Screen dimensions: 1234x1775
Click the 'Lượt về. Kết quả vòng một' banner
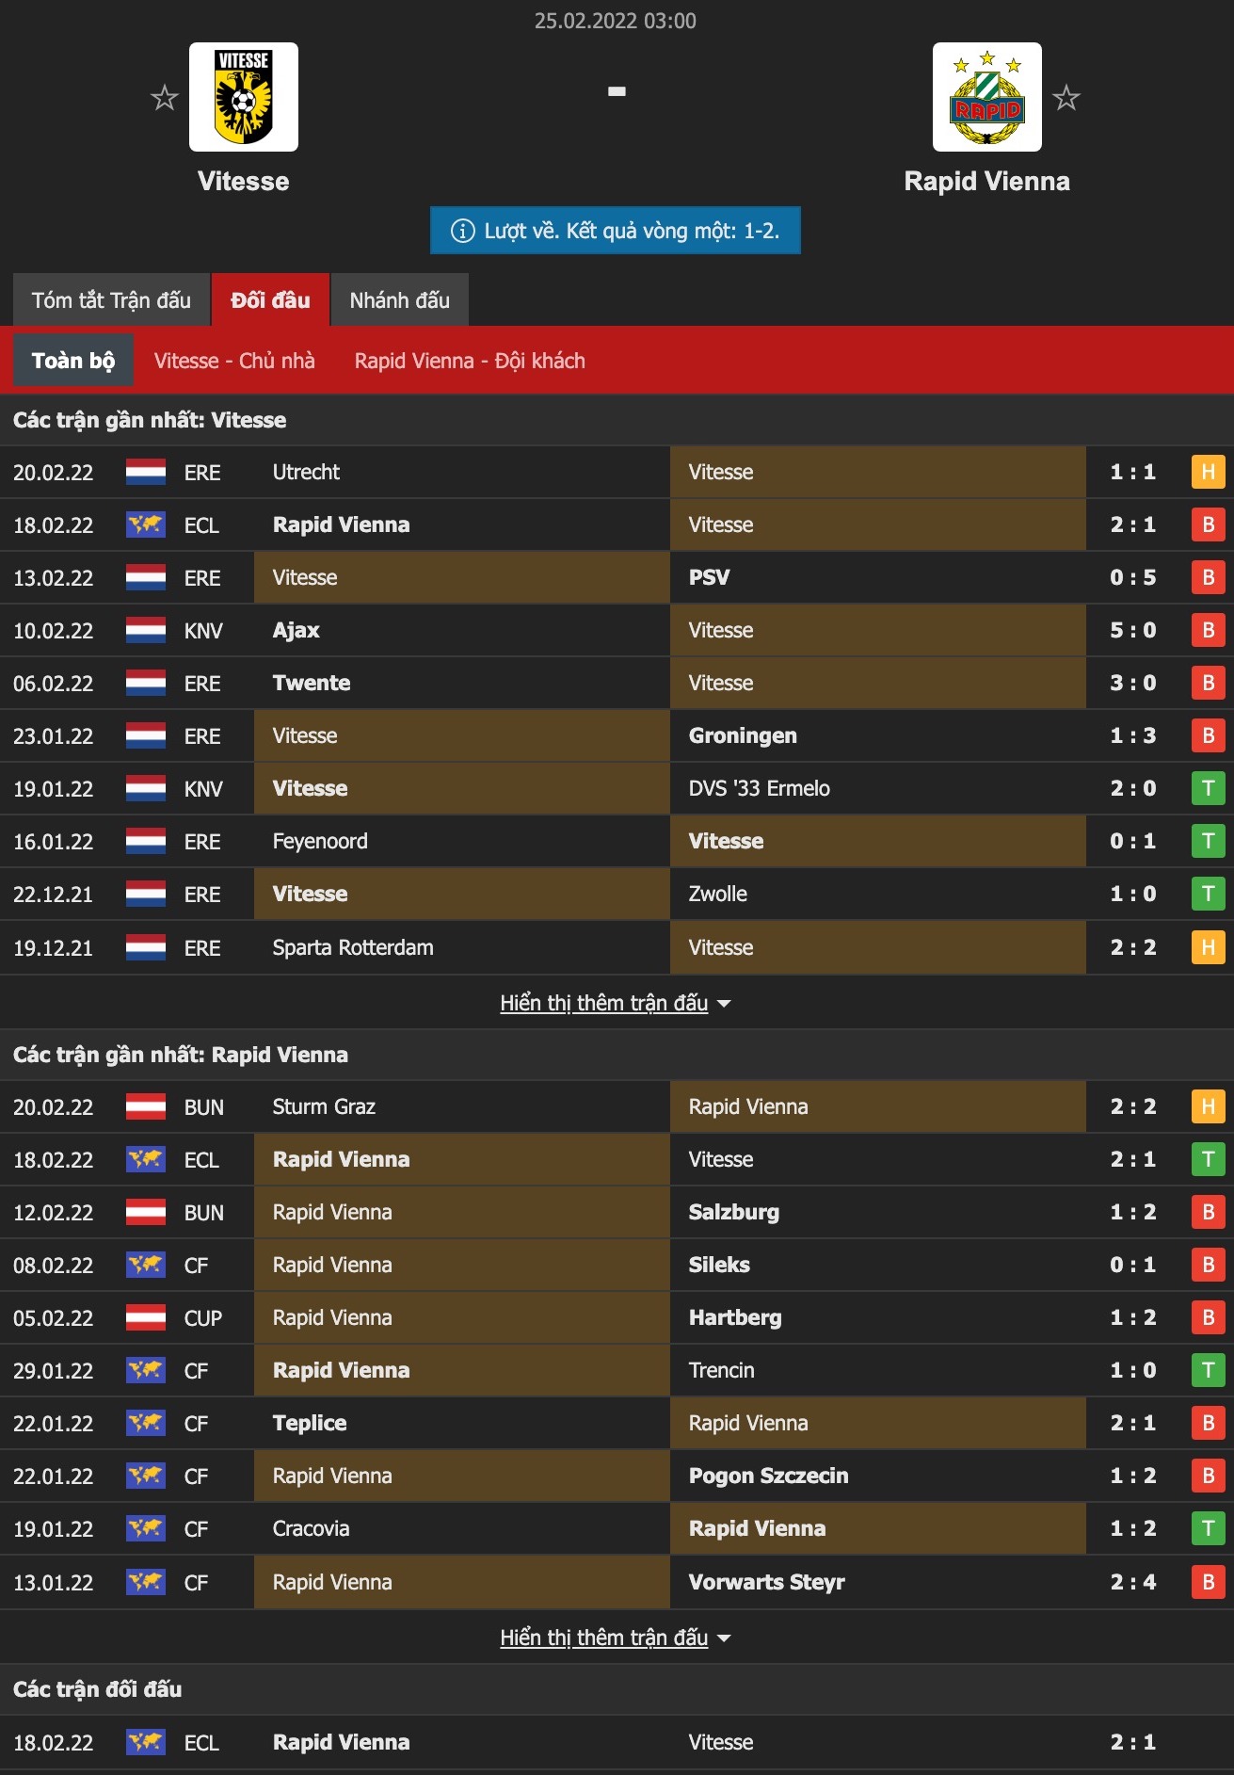click(616, 231)
